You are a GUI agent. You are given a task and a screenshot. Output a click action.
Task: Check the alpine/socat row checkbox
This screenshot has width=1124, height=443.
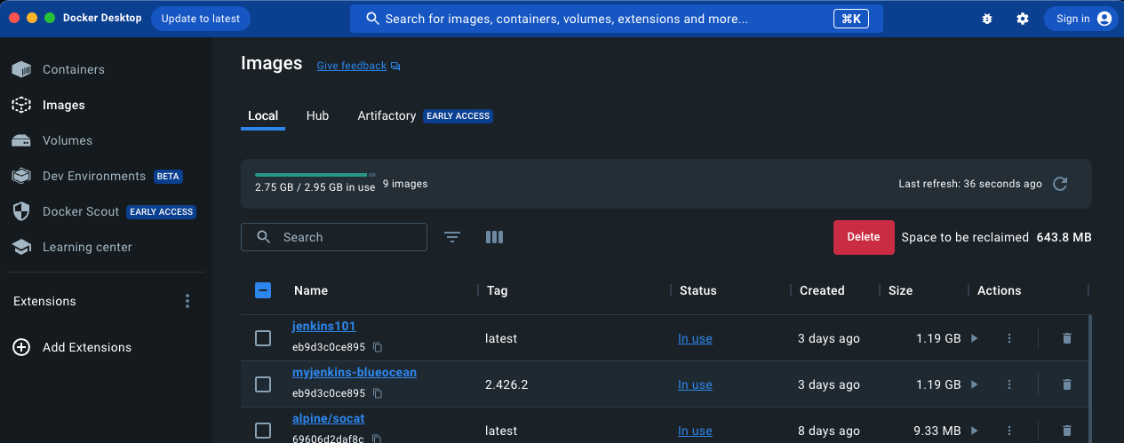[x=263, y=431]
